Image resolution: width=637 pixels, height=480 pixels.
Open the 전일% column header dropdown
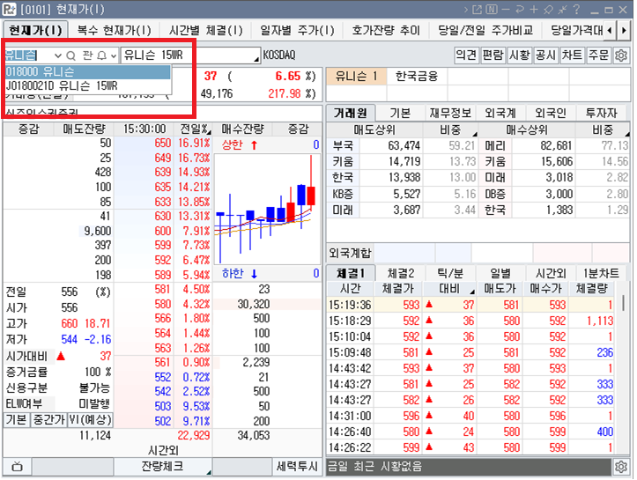[x=209, y=132]
